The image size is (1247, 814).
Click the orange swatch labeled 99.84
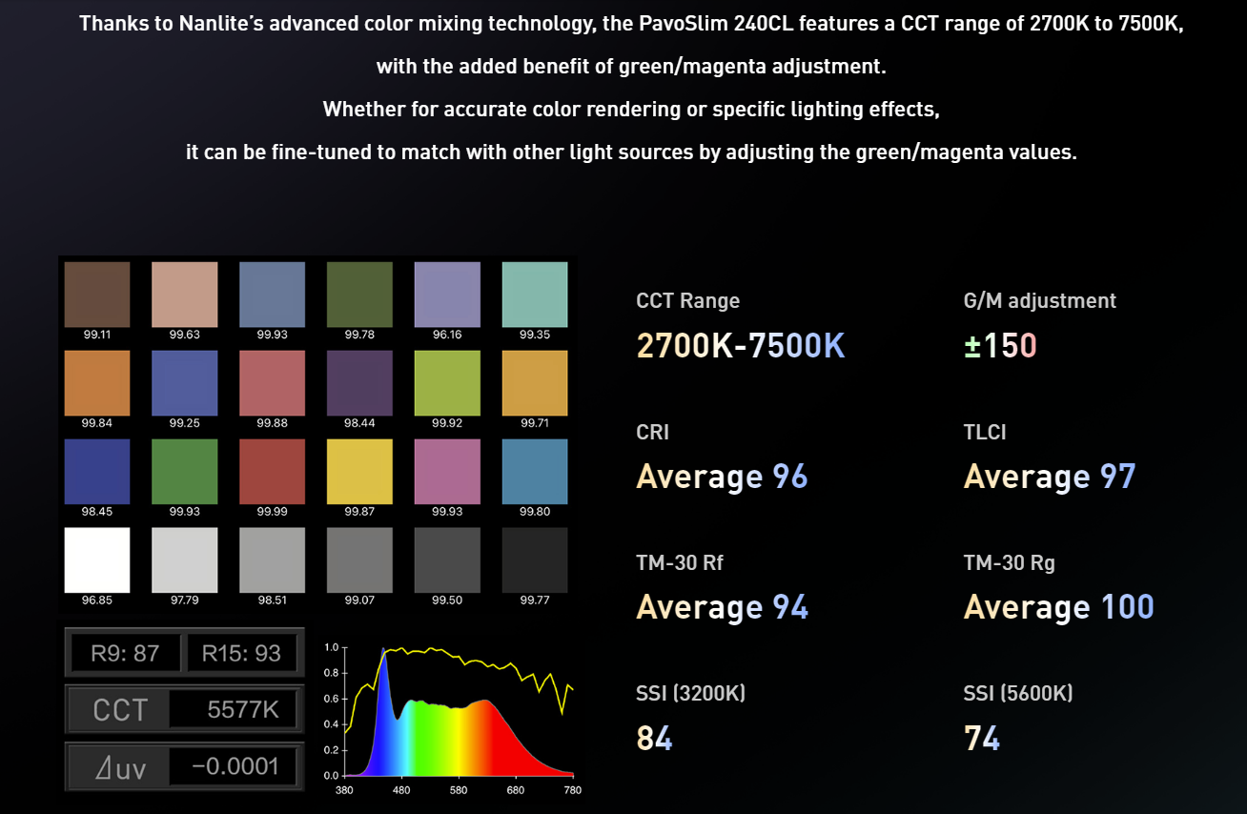coord(97,382)
